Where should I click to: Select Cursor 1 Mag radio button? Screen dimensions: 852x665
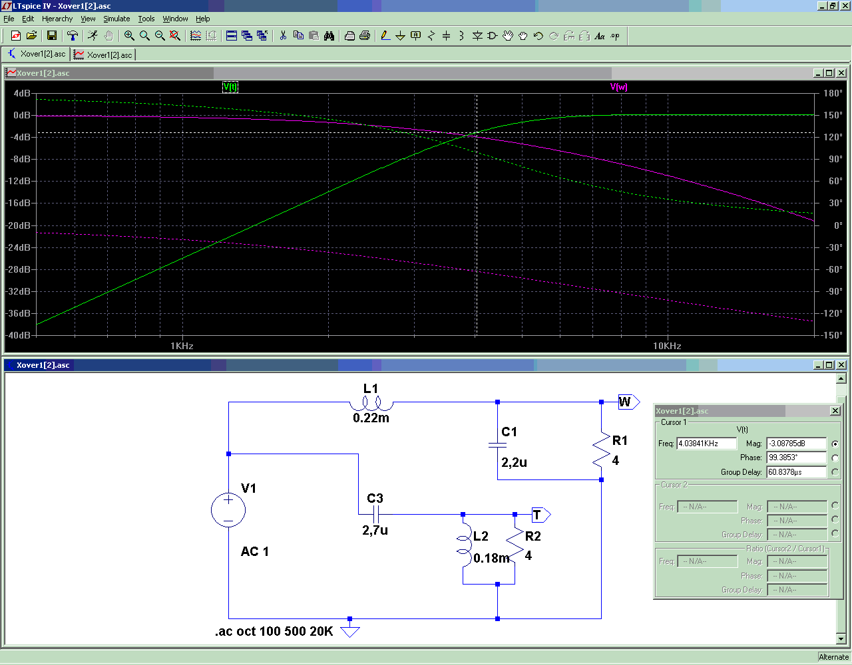point(835,444)
